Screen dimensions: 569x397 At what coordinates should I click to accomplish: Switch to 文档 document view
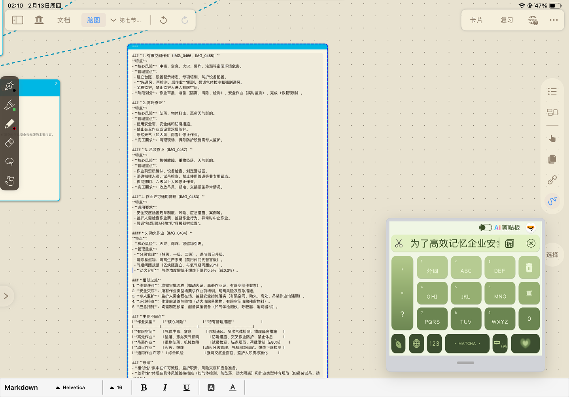point(64,20)
